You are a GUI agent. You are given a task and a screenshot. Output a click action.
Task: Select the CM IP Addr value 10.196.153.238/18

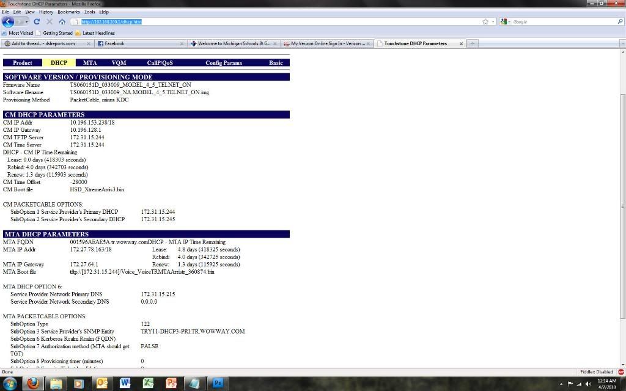[92, 122]
